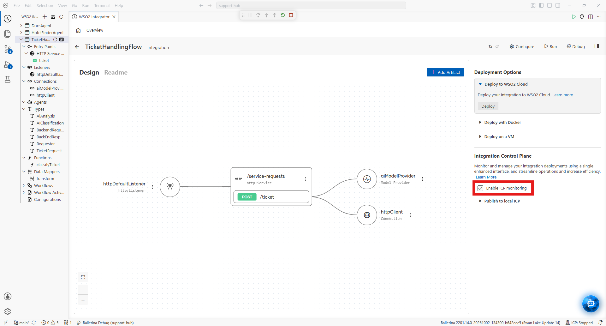Pause the debug session
Image resolution: width=606 pixels, height=326 pixels.
[x=250, y=15]
